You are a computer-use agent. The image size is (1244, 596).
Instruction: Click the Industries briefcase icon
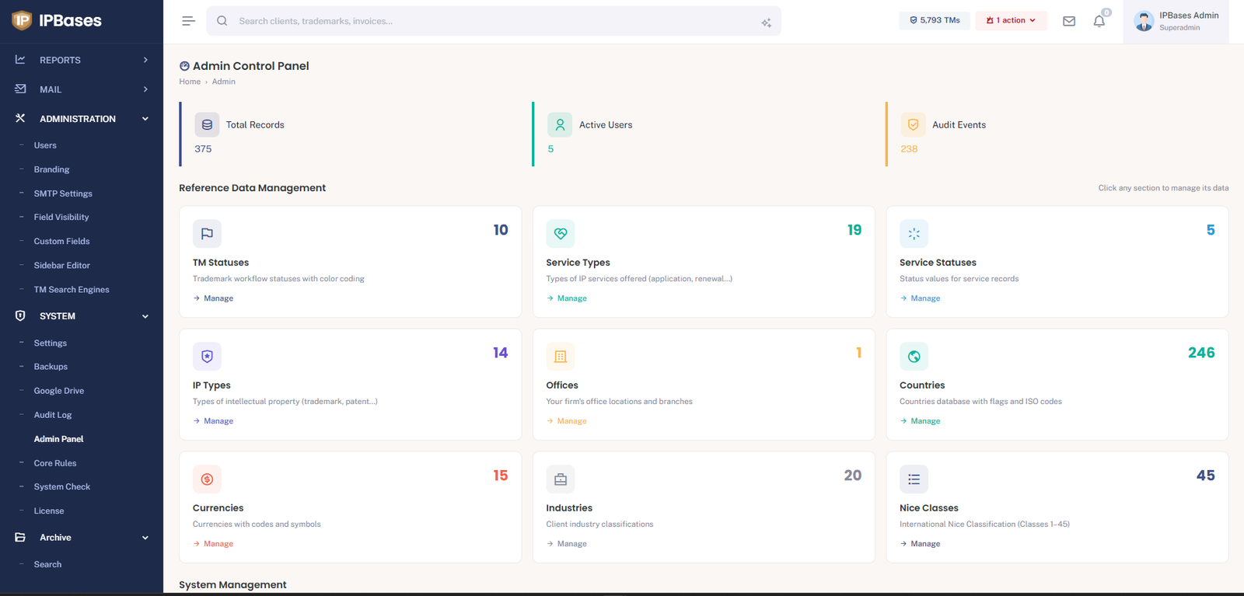click(561, 479)
